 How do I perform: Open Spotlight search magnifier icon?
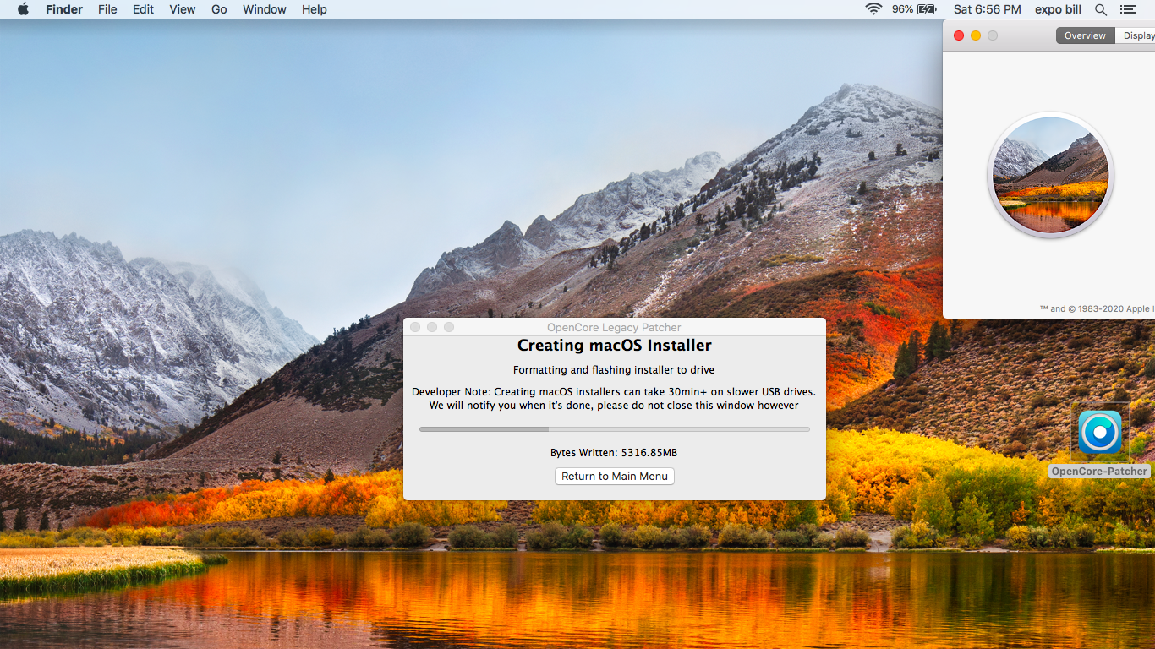(1101, 9)
